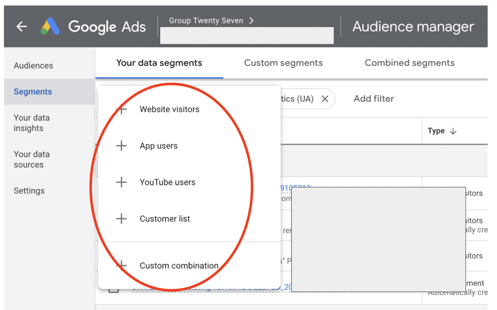Open Your data sources from the sidebar

tap(32, 159)
